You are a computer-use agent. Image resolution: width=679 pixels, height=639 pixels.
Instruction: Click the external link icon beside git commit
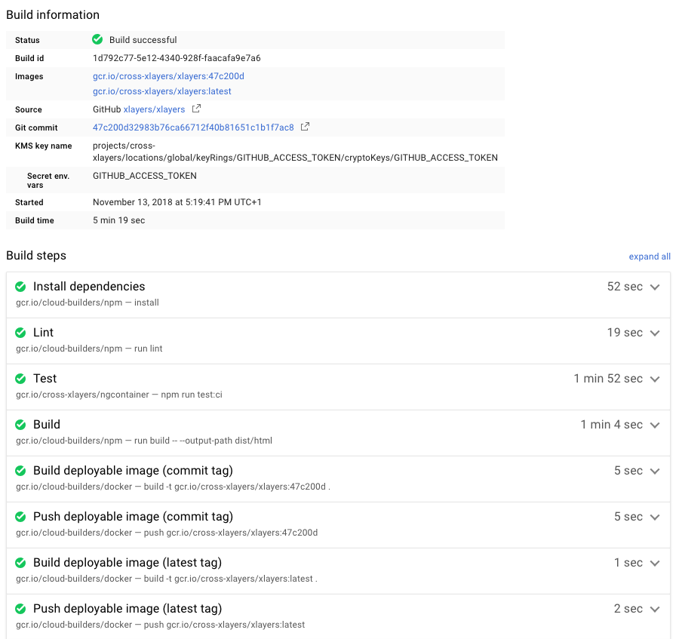click(305, 127)
